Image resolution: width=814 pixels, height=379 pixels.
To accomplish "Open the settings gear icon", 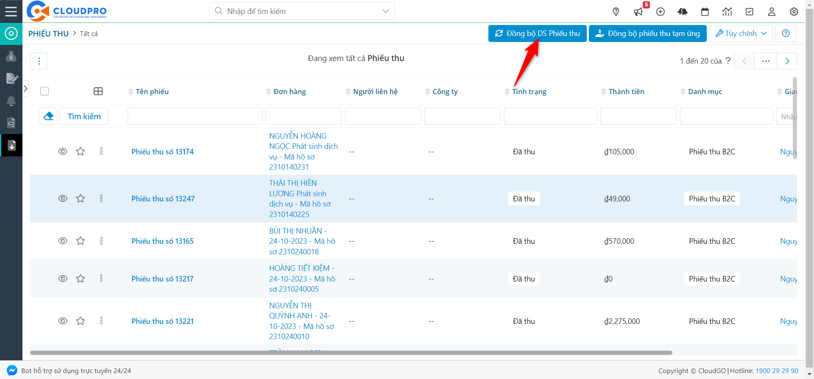I will 794,11.
